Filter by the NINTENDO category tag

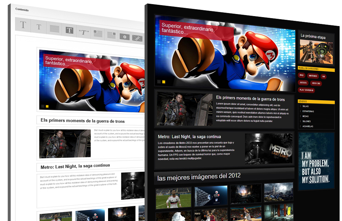coord(313,76)
